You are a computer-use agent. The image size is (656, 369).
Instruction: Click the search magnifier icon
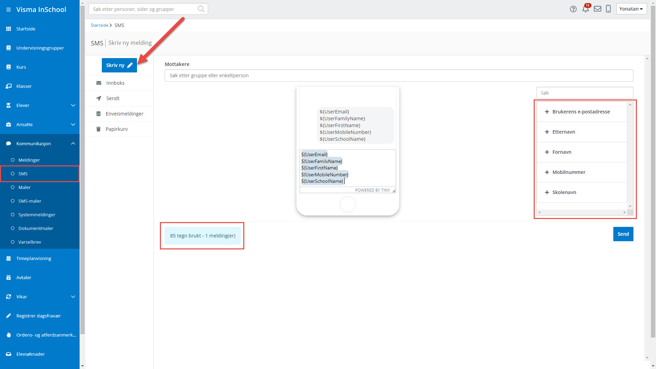click(201, 9)
